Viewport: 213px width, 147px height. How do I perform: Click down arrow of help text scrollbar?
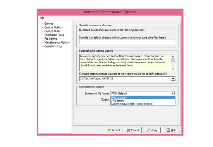tap(173, 69)
